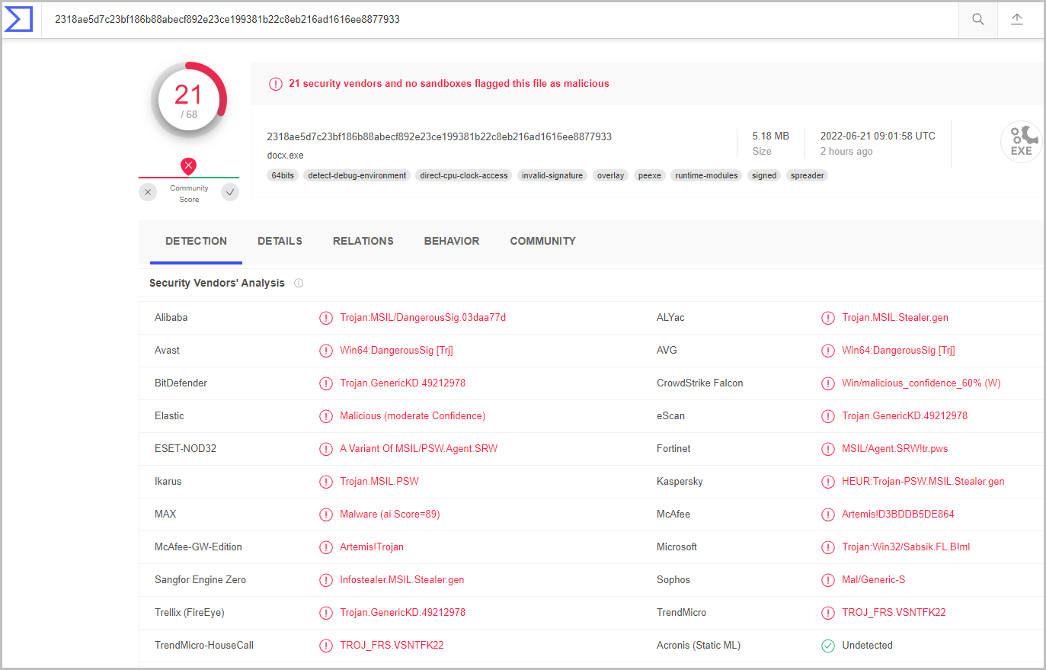The height and width of the screenshot is (670, 1046).
Task: Click the docx.exe file name
Action: click(285, 155)
